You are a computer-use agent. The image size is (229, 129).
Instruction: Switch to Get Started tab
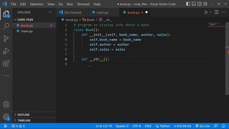[72, 13]
